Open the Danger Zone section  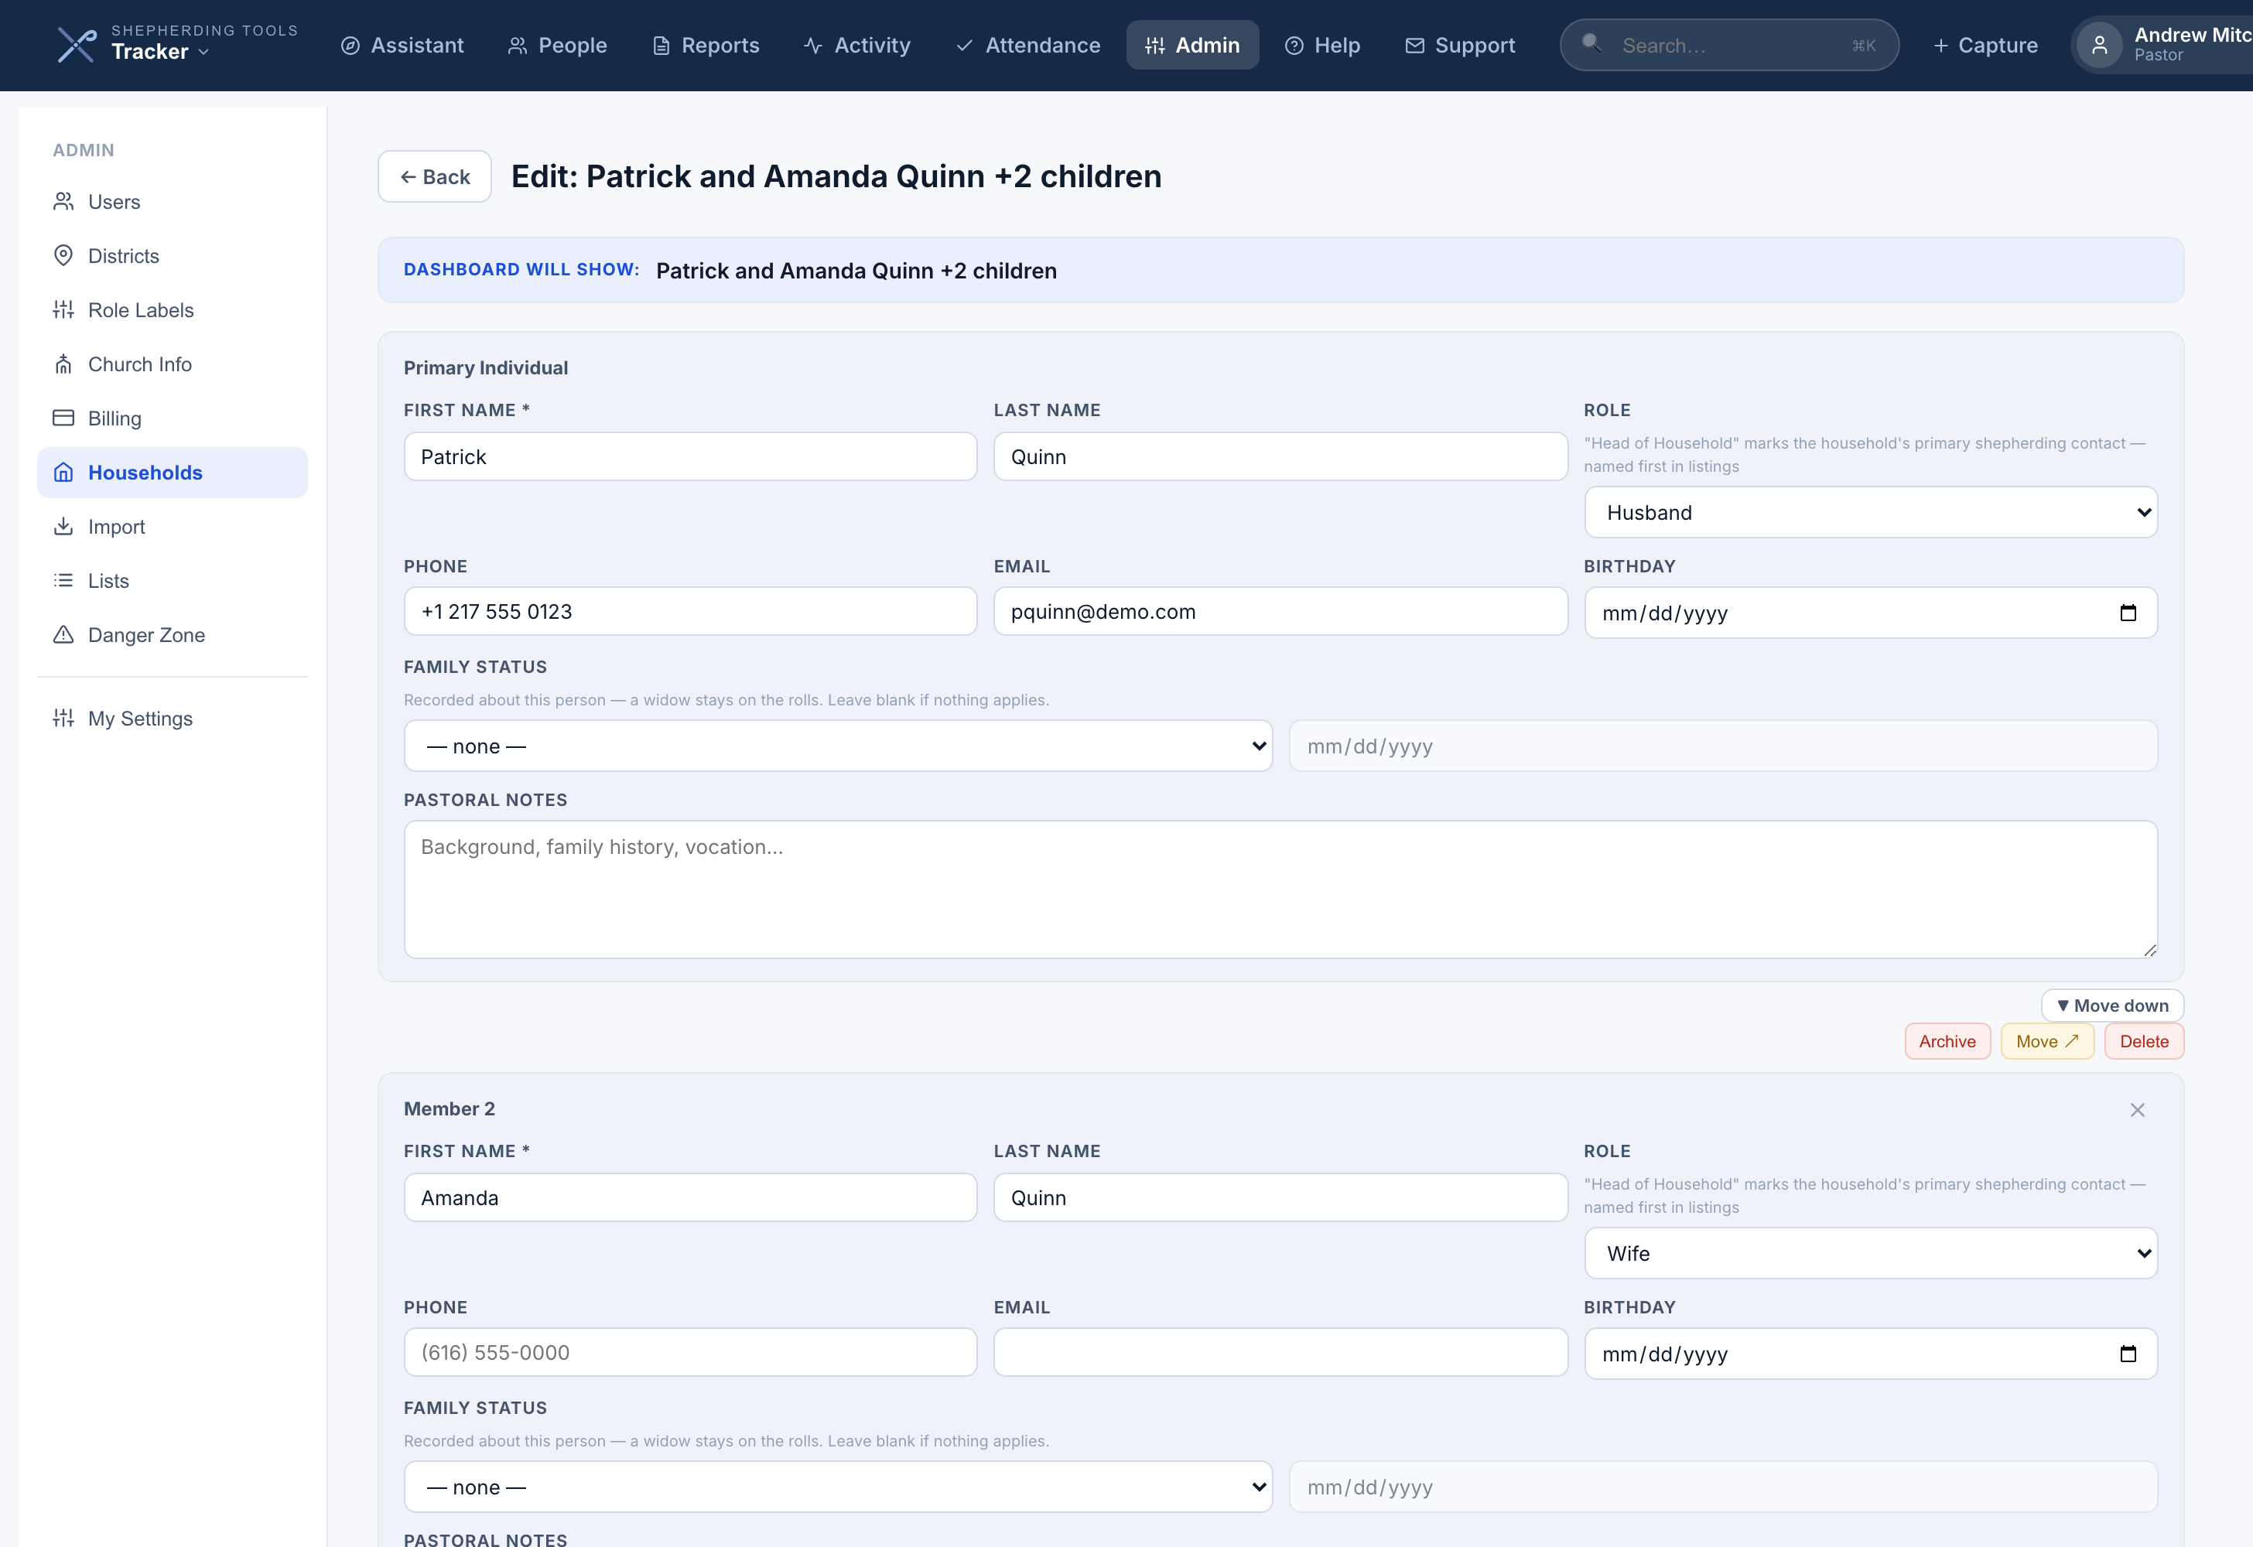[173, 636]
